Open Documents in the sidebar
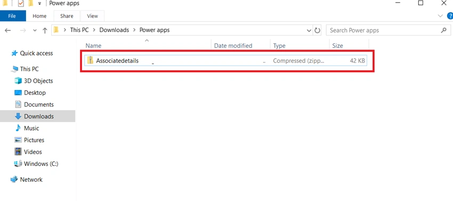Viewport: 453px width, 201px height. pos(39,104)
